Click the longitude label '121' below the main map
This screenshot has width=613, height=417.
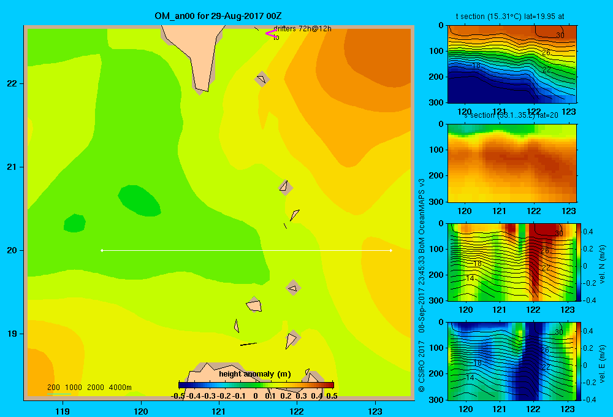(219, 411)
